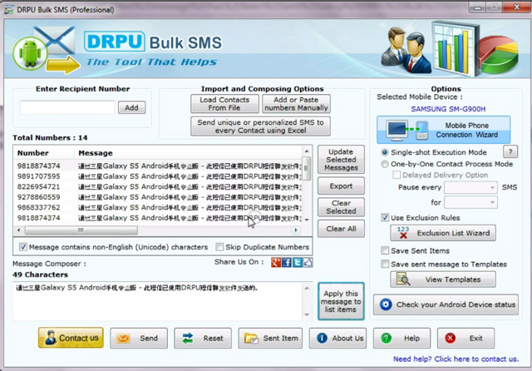Click list scroll up arrow
The image size is (532, 371).
(x=307, y=151)
